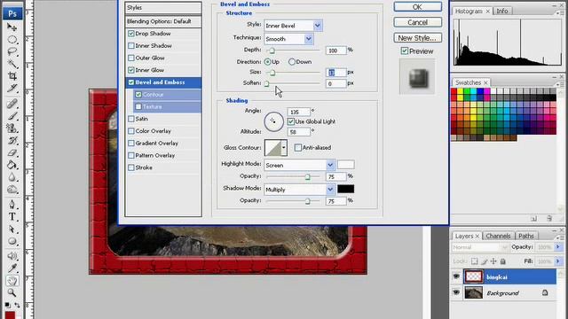Uncheck the Contour checkbox

[x=138, y=95]
